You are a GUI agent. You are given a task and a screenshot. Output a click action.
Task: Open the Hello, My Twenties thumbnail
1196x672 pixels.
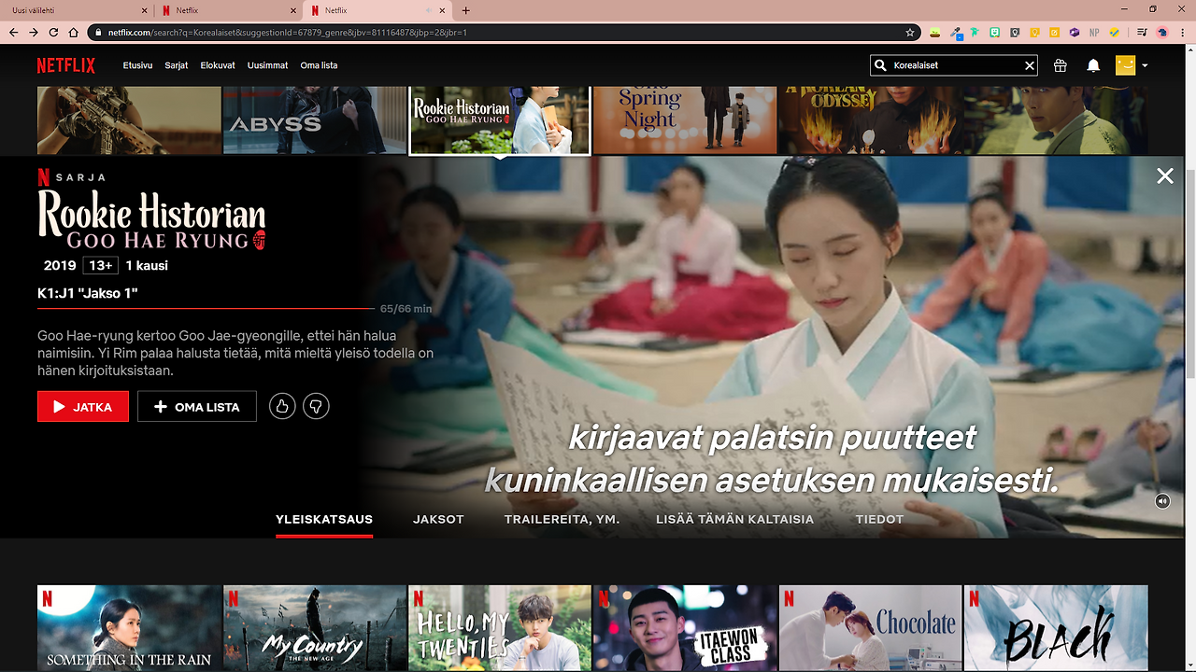pos(500,628)
